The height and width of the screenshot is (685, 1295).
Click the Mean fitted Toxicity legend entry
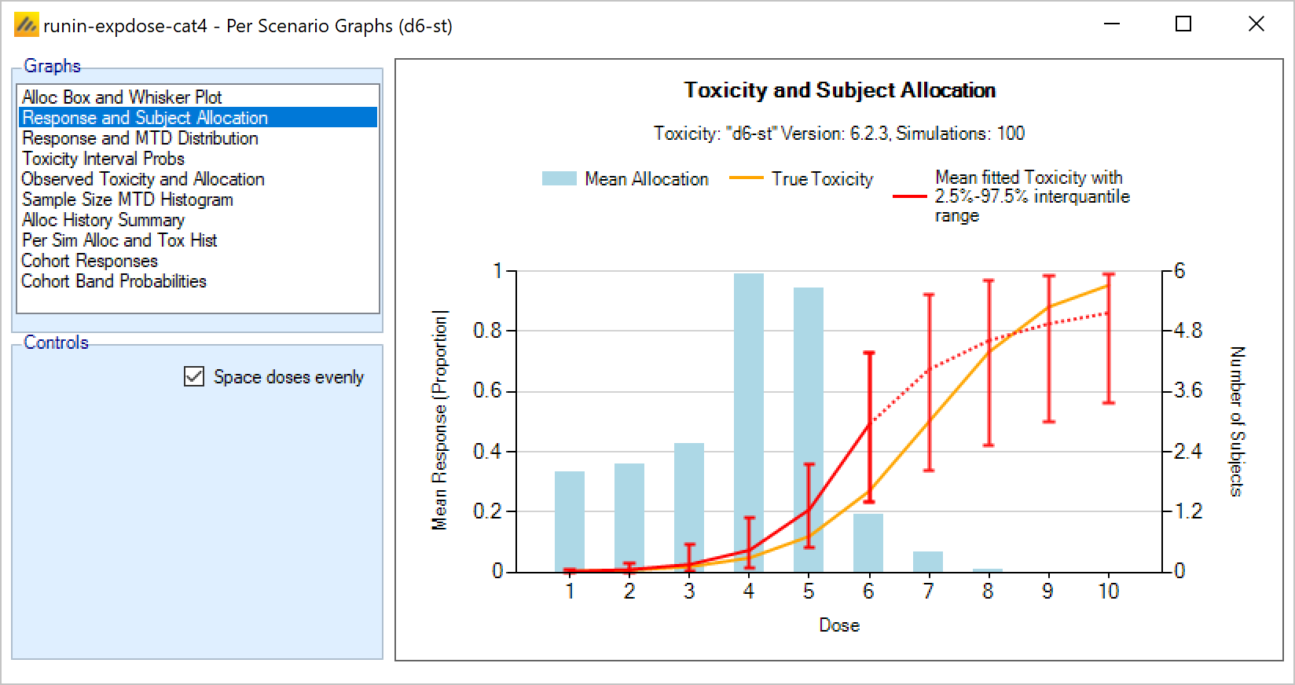(x=1028, y=196)
